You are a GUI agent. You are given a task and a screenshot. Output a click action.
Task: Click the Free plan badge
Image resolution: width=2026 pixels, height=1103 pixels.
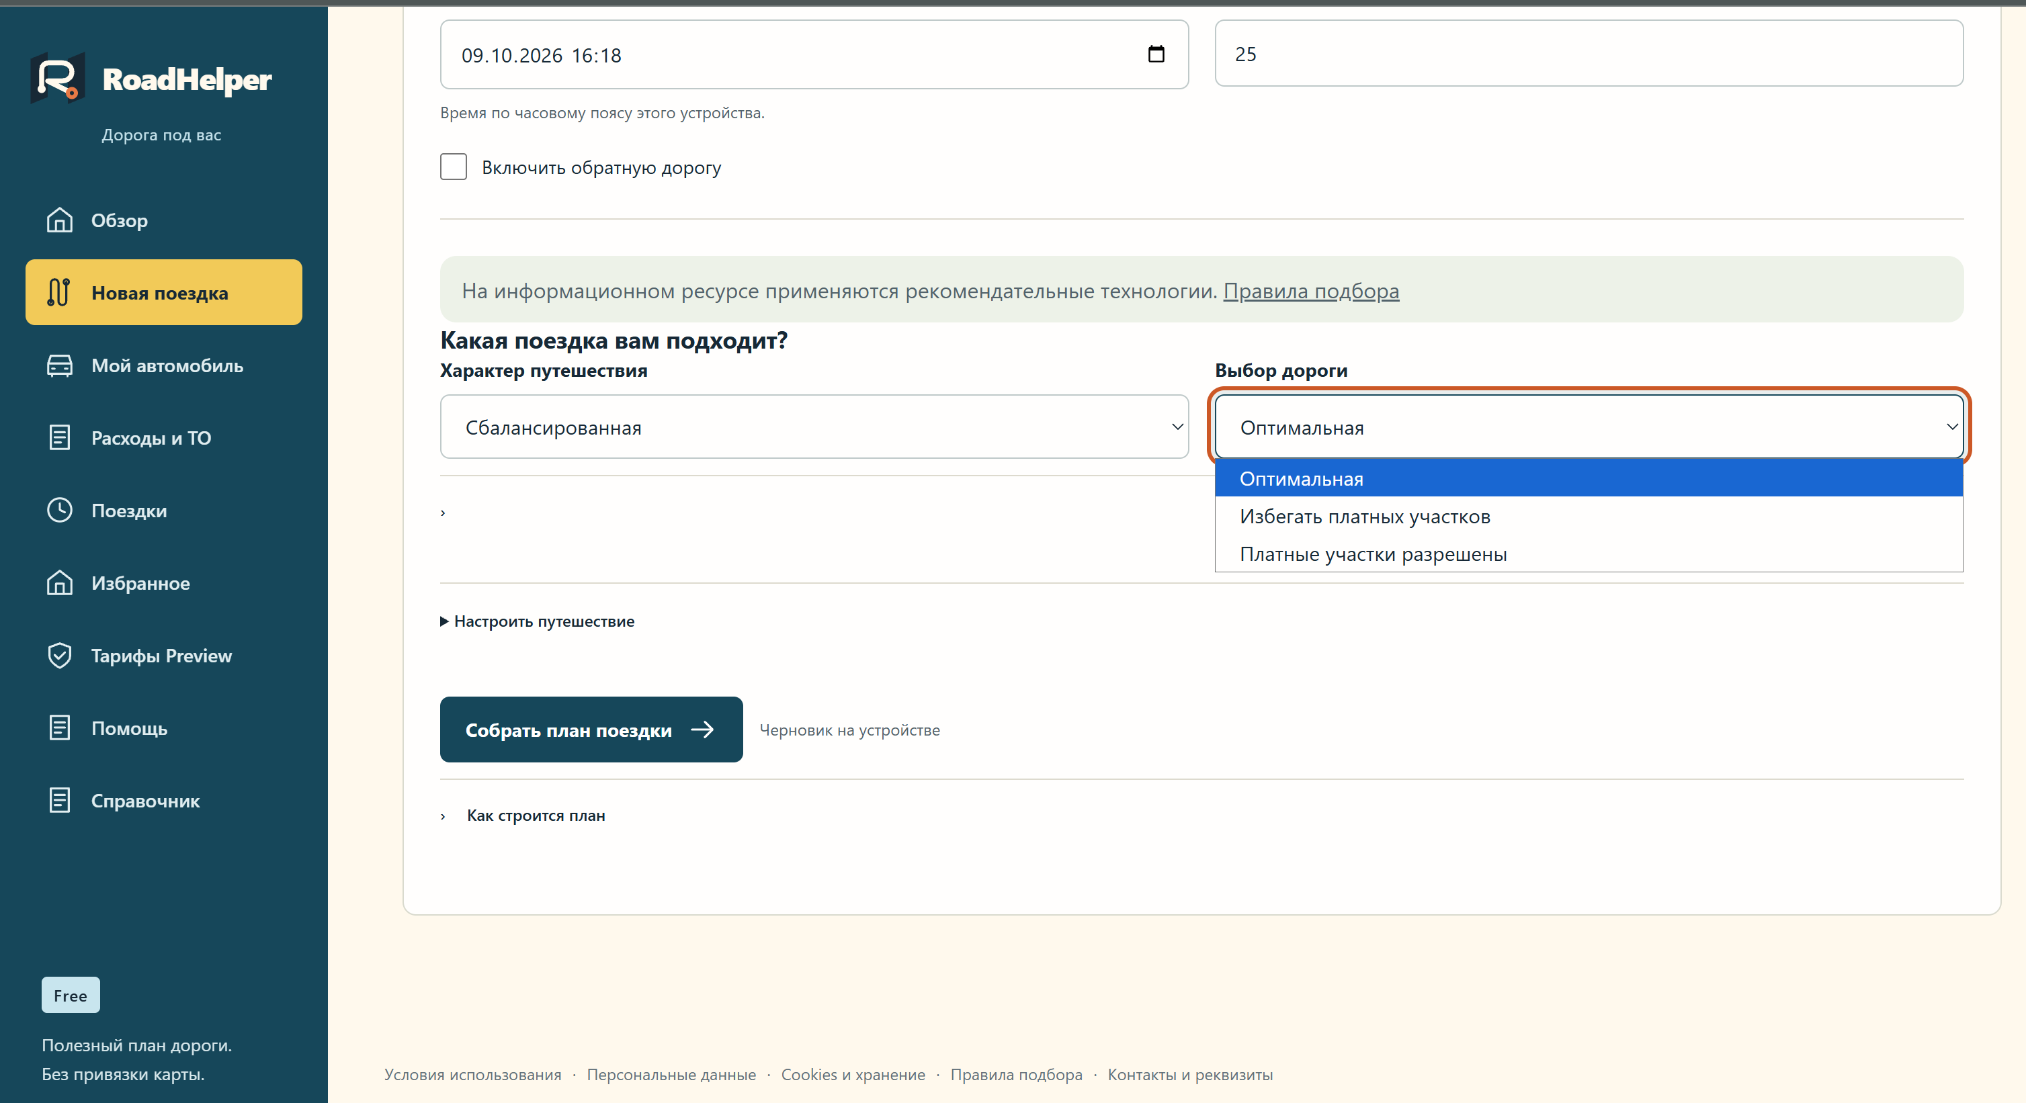(x=71, y=996)
